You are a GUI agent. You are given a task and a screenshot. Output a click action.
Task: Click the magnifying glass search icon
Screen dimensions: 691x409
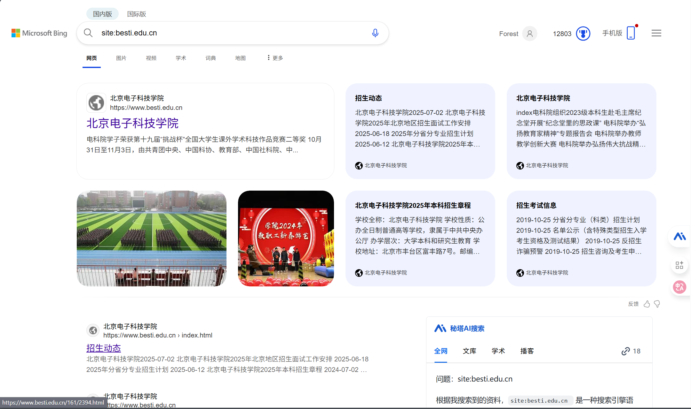pos(88,33)
